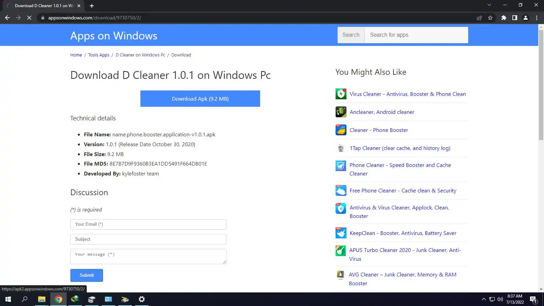The image size is (544, 306).
Task: Open the Tools Apps breadcrumb link
Action: 99,55
